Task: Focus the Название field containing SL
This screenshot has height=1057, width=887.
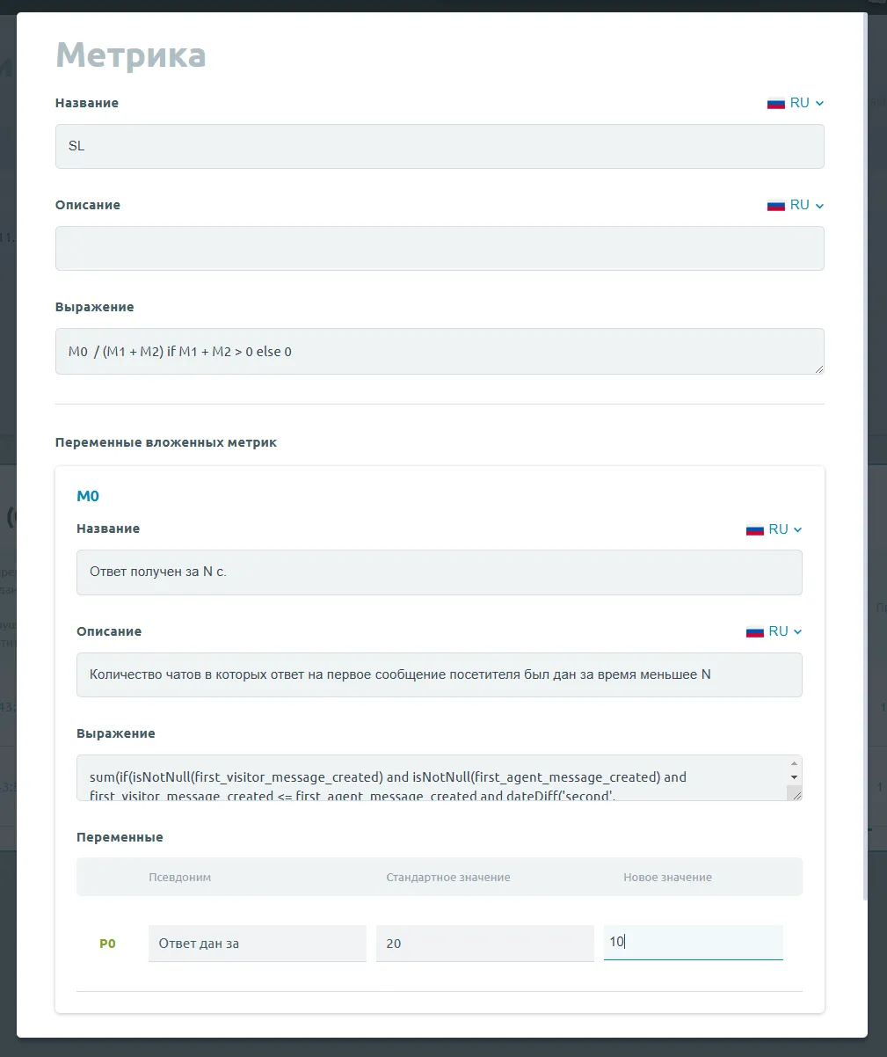Action: (x=440, y=146)
